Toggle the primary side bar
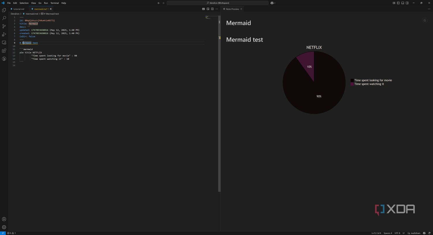 (x=398, y=3)
